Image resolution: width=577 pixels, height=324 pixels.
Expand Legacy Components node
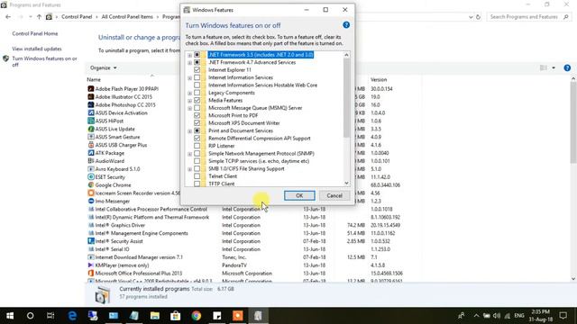tap(189, 93)
